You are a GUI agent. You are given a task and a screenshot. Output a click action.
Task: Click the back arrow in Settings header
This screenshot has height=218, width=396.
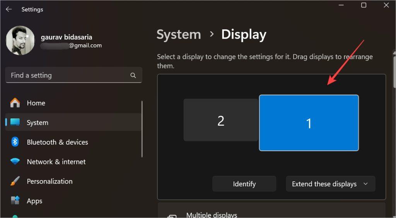(x=9, y=9)
